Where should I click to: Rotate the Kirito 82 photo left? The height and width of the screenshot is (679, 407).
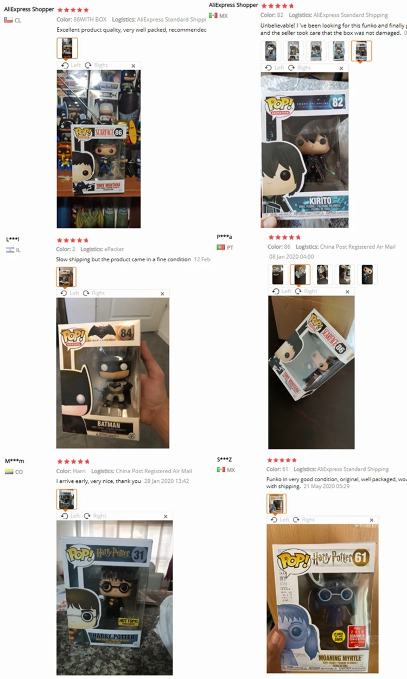point(275,68)
